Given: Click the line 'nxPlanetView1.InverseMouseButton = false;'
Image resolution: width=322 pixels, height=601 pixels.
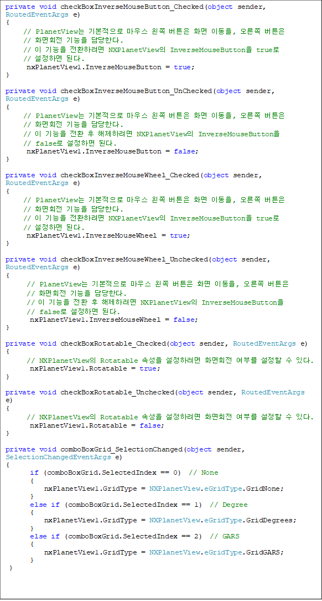Looking at the screenshot, I should click(x=112, y=151).
